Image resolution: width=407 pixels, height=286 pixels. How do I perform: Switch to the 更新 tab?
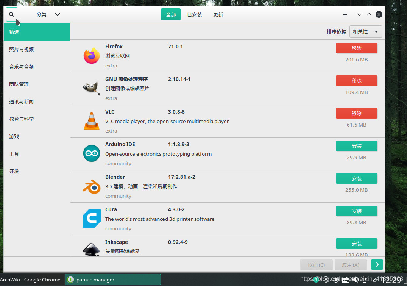[218, 14]
